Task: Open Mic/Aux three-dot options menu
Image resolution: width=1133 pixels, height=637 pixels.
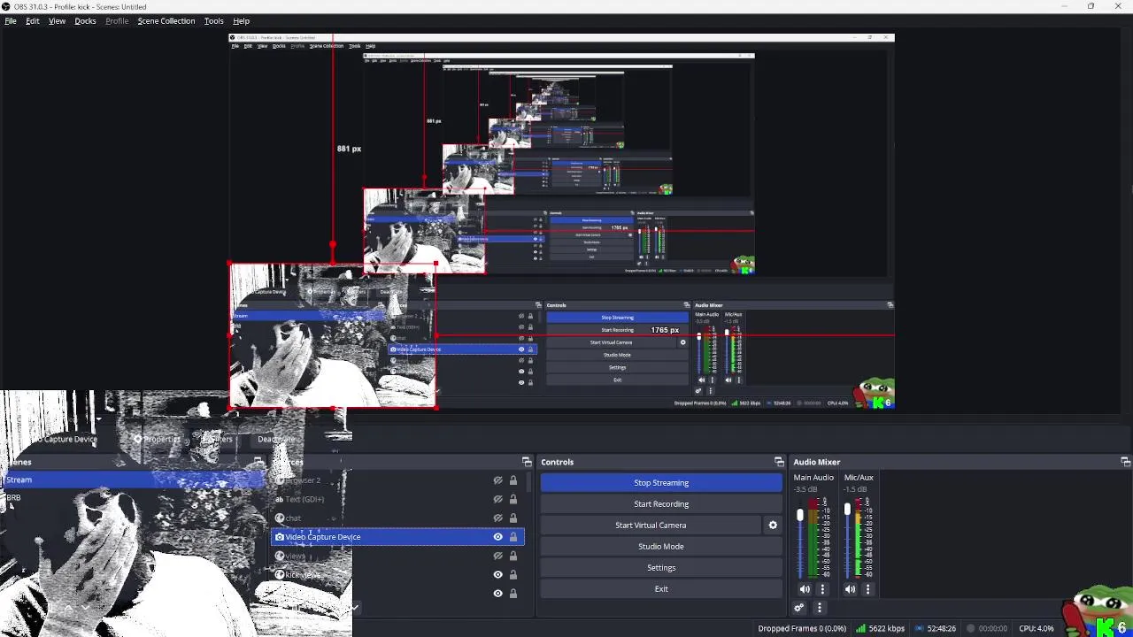Action: (x=867, y=589)
